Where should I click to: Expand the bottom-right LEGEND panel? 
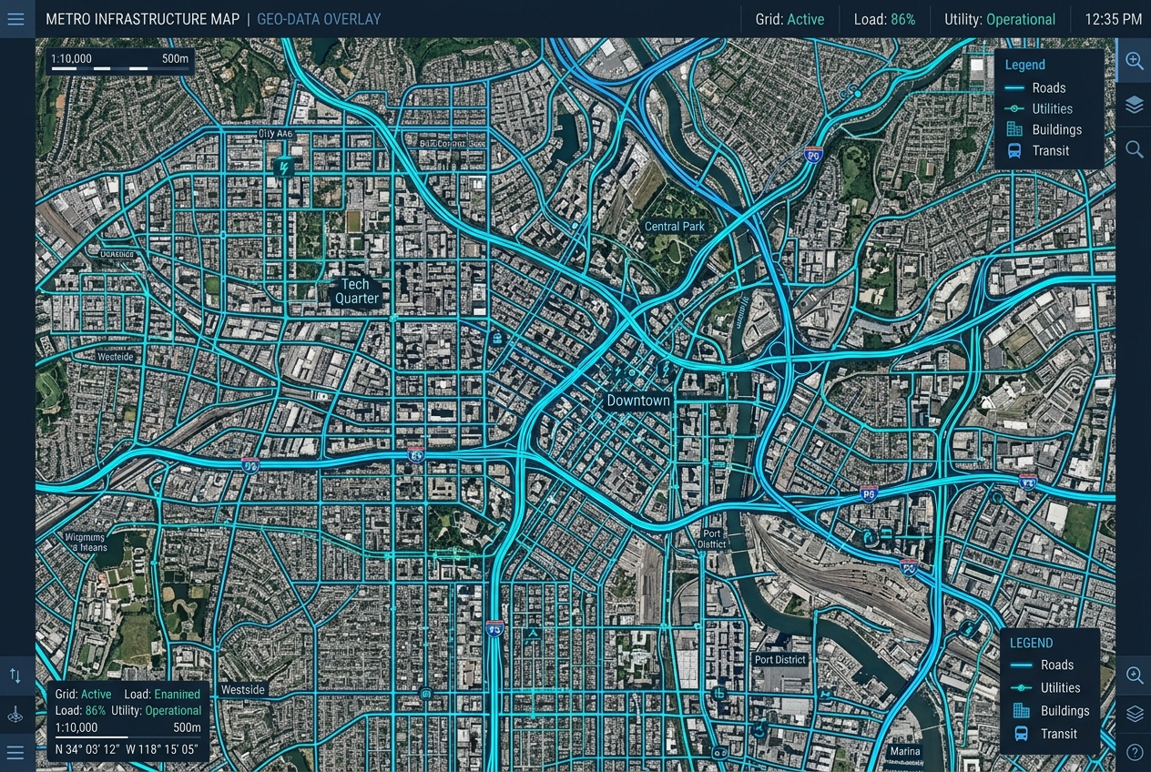click(1031, 643)
